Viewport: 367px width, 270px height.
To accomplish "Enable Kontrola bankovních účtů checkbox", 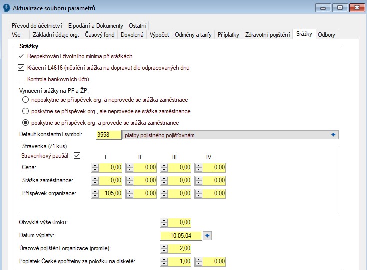I will click(x=21, y=79).
